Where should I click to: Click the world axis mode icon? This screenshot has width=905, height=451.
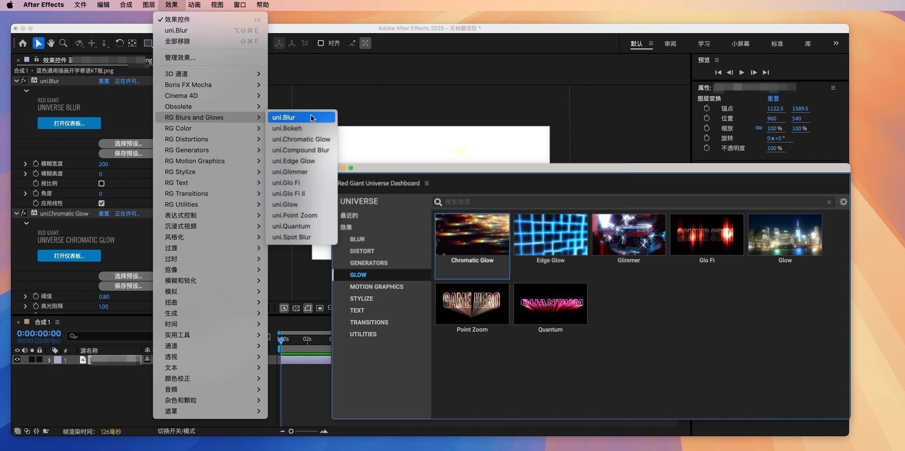pos(292,43)
